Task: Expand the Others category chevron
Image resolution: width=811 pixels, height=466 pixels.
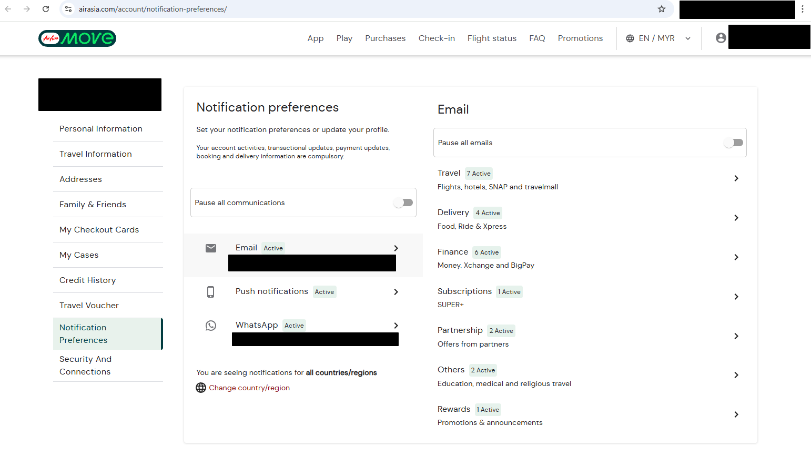Action: tap(736, 375)
